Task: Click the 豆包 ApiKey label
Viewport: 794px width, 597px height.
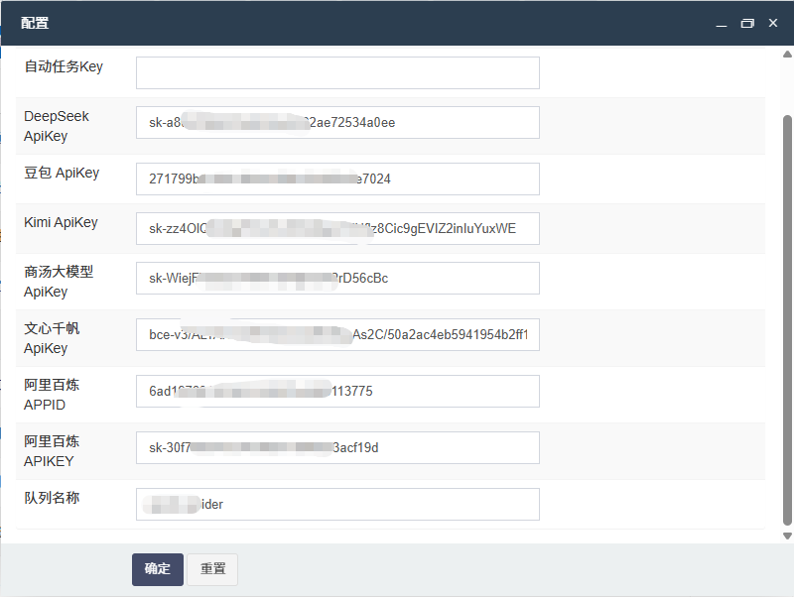Action: click(x=62, y=173)
